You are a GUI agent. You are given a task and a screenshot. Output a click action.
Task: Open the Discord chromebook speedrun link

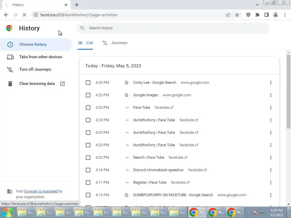(158, 170)
